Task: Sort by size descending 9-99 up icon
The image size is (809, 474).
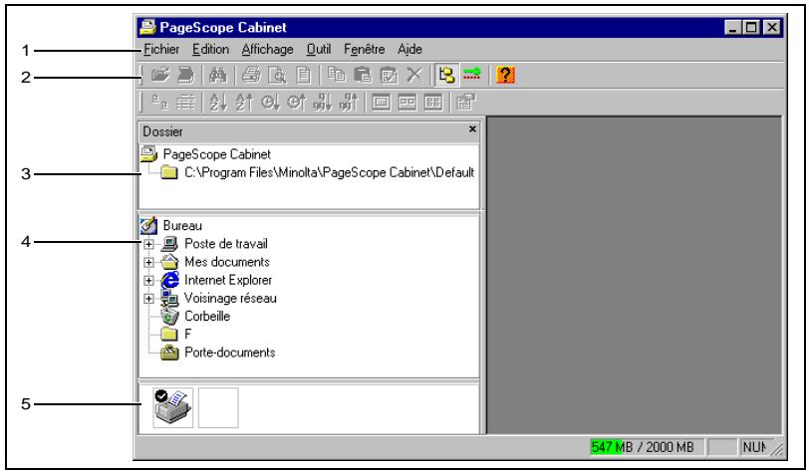Action: 349,103
